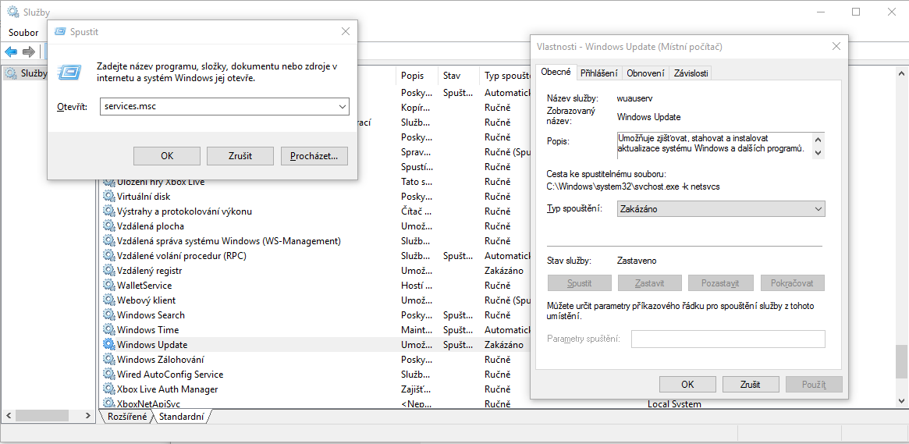Select the Obnovení tab
The image size is (909, 444).
pyautogui.click(x=645, y=73)
